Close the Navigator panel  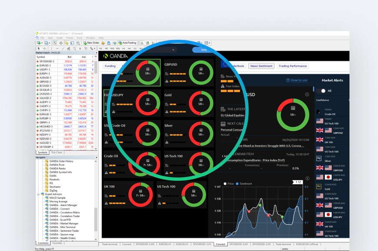pos(96,157)
